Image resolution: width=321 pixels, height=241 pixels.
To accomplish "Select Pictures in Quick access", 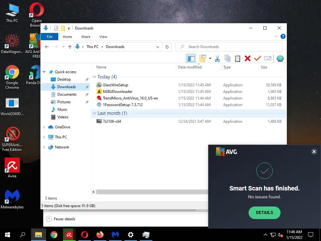I will coord(64,102).
